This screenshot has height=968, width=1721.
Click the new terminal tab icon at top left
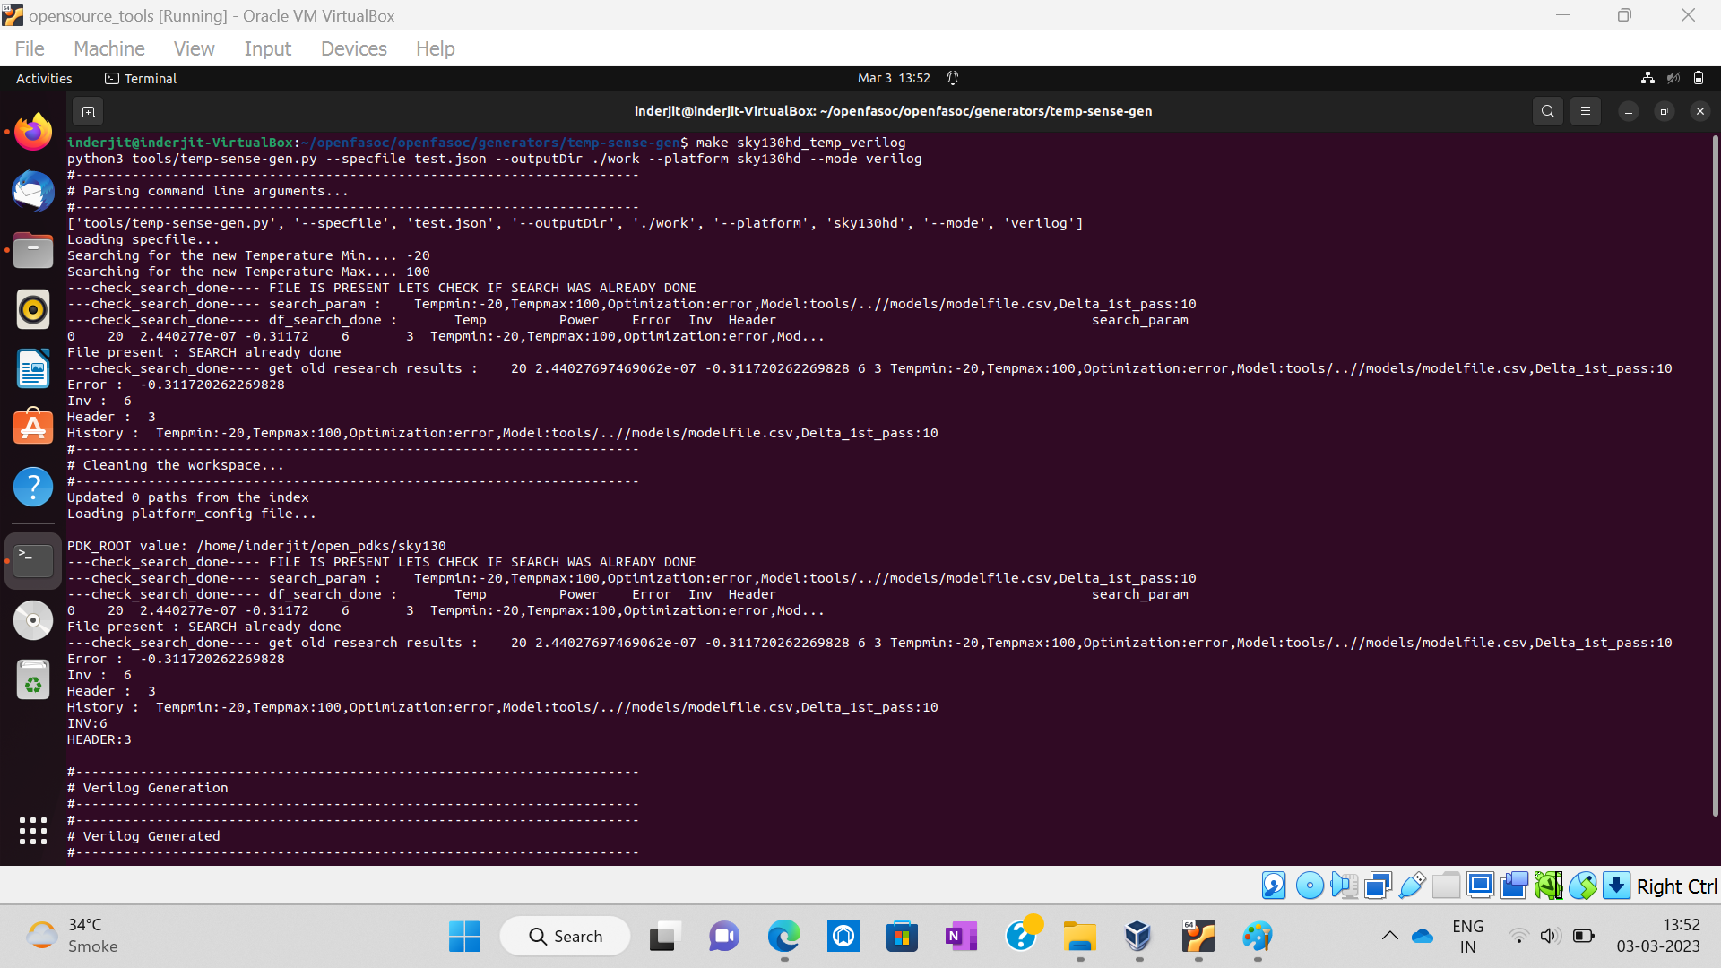pos(87,111)
